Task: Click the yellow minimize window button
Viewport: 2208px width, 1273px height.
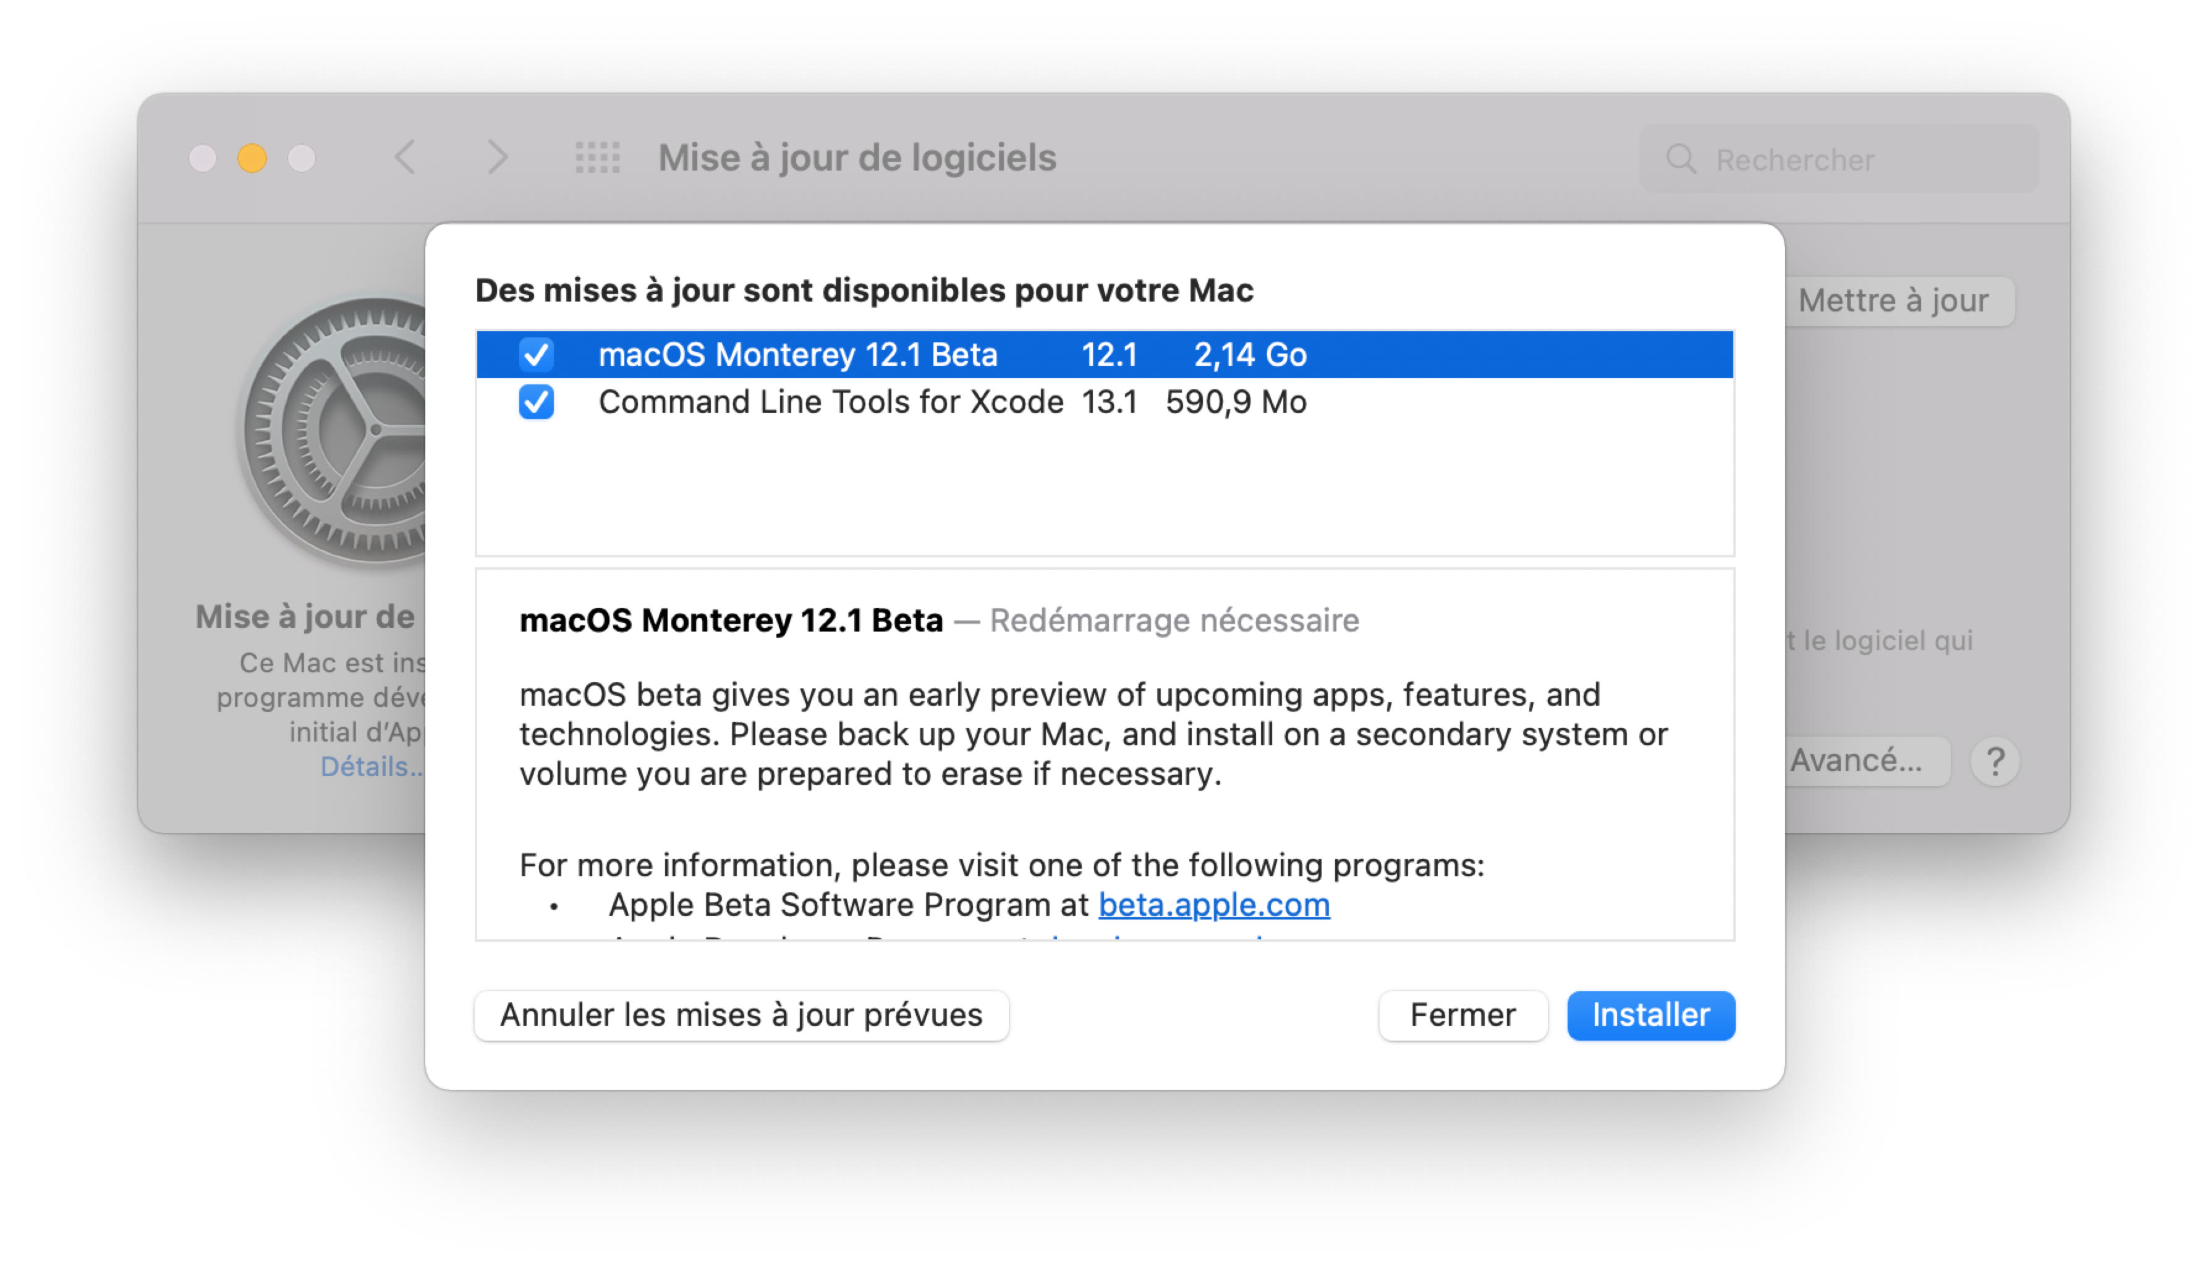Action: (x=253, y=158)
